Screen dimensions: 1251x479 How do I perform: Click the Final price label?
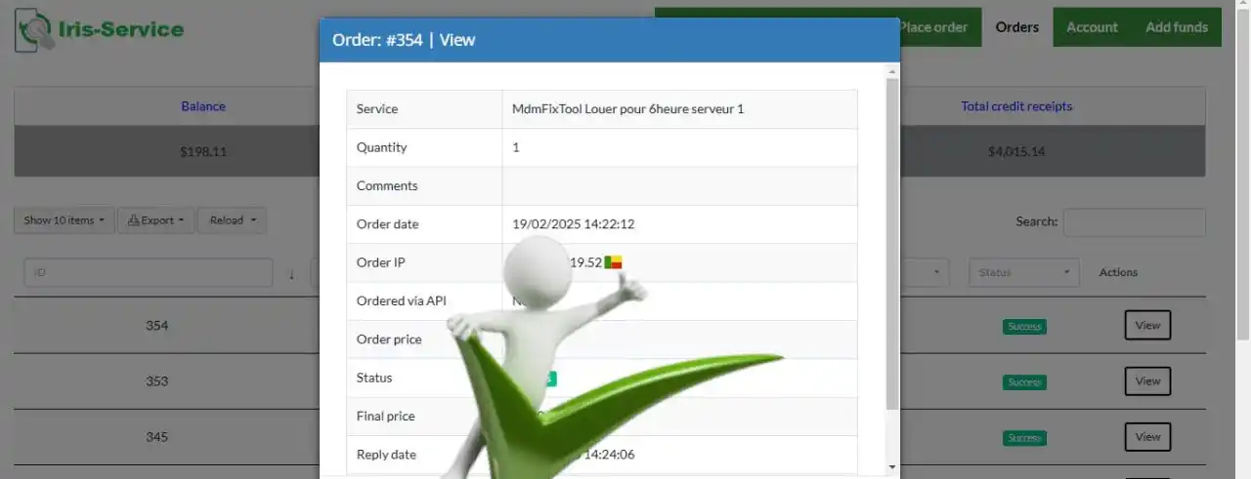pos(386,416)
